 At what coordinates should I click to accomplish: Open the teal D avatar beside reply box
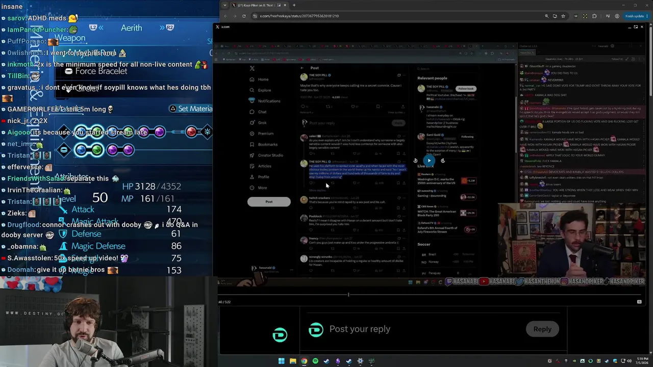(316, 330)
